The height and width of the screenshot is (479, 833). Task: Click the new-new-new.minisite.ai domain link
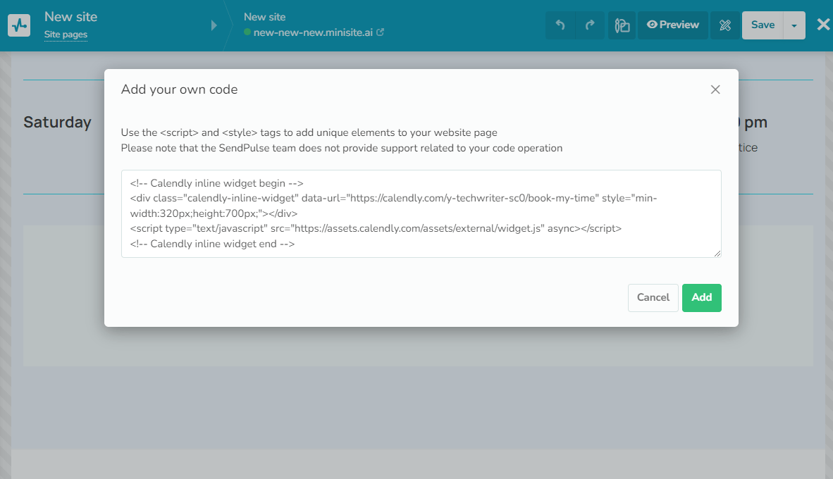(x=313, y=32)
